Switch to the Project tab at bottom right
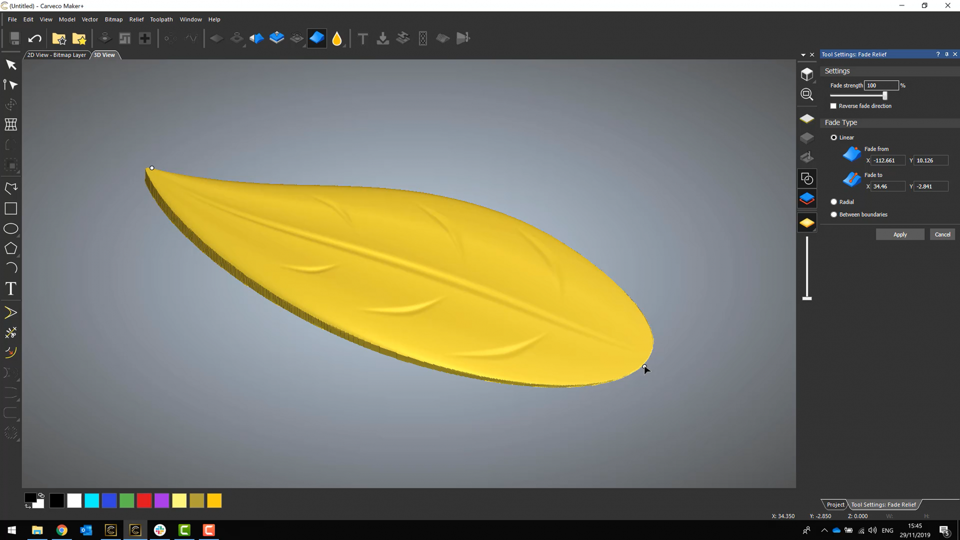 (x=835, y=504)
